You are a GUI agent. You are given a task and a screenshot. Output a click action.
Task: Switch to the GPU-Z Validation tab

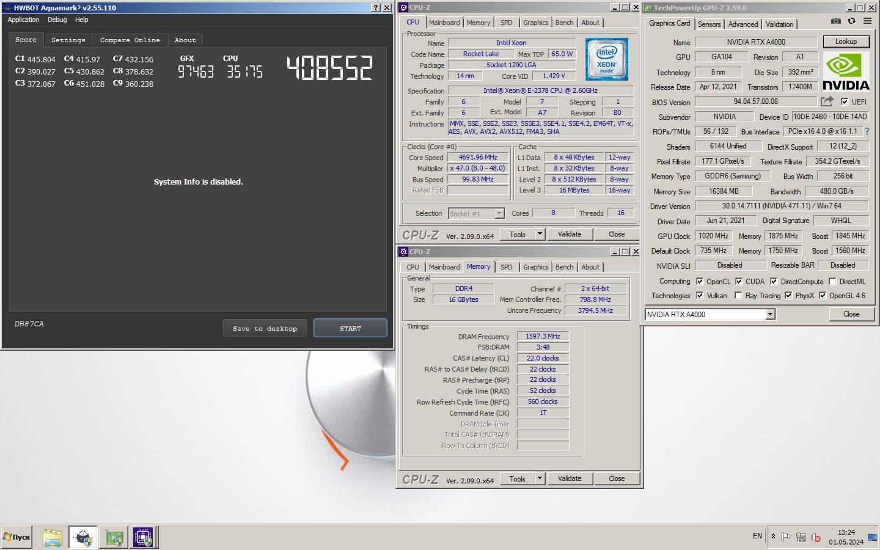coord(779,24)
